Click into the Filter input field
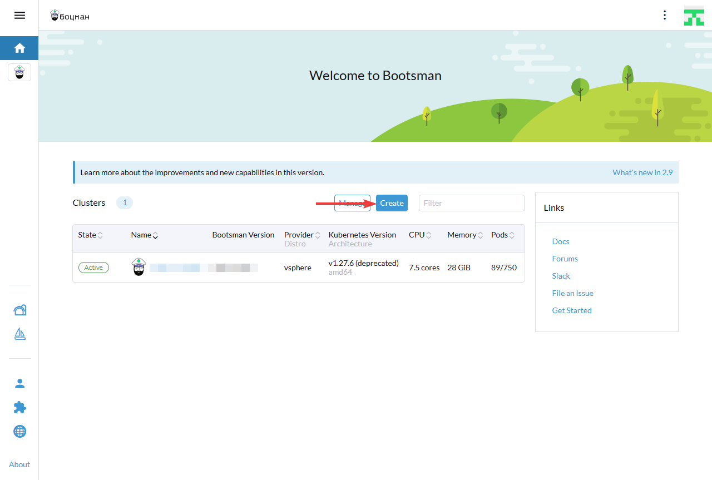Screen dimensions: 712x480 (x=471, y=203)
